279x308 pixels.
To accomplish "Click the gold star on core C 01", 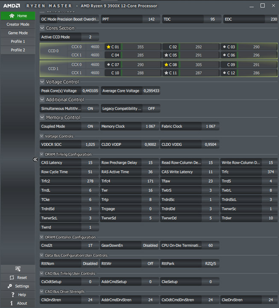I will (108, 47).
